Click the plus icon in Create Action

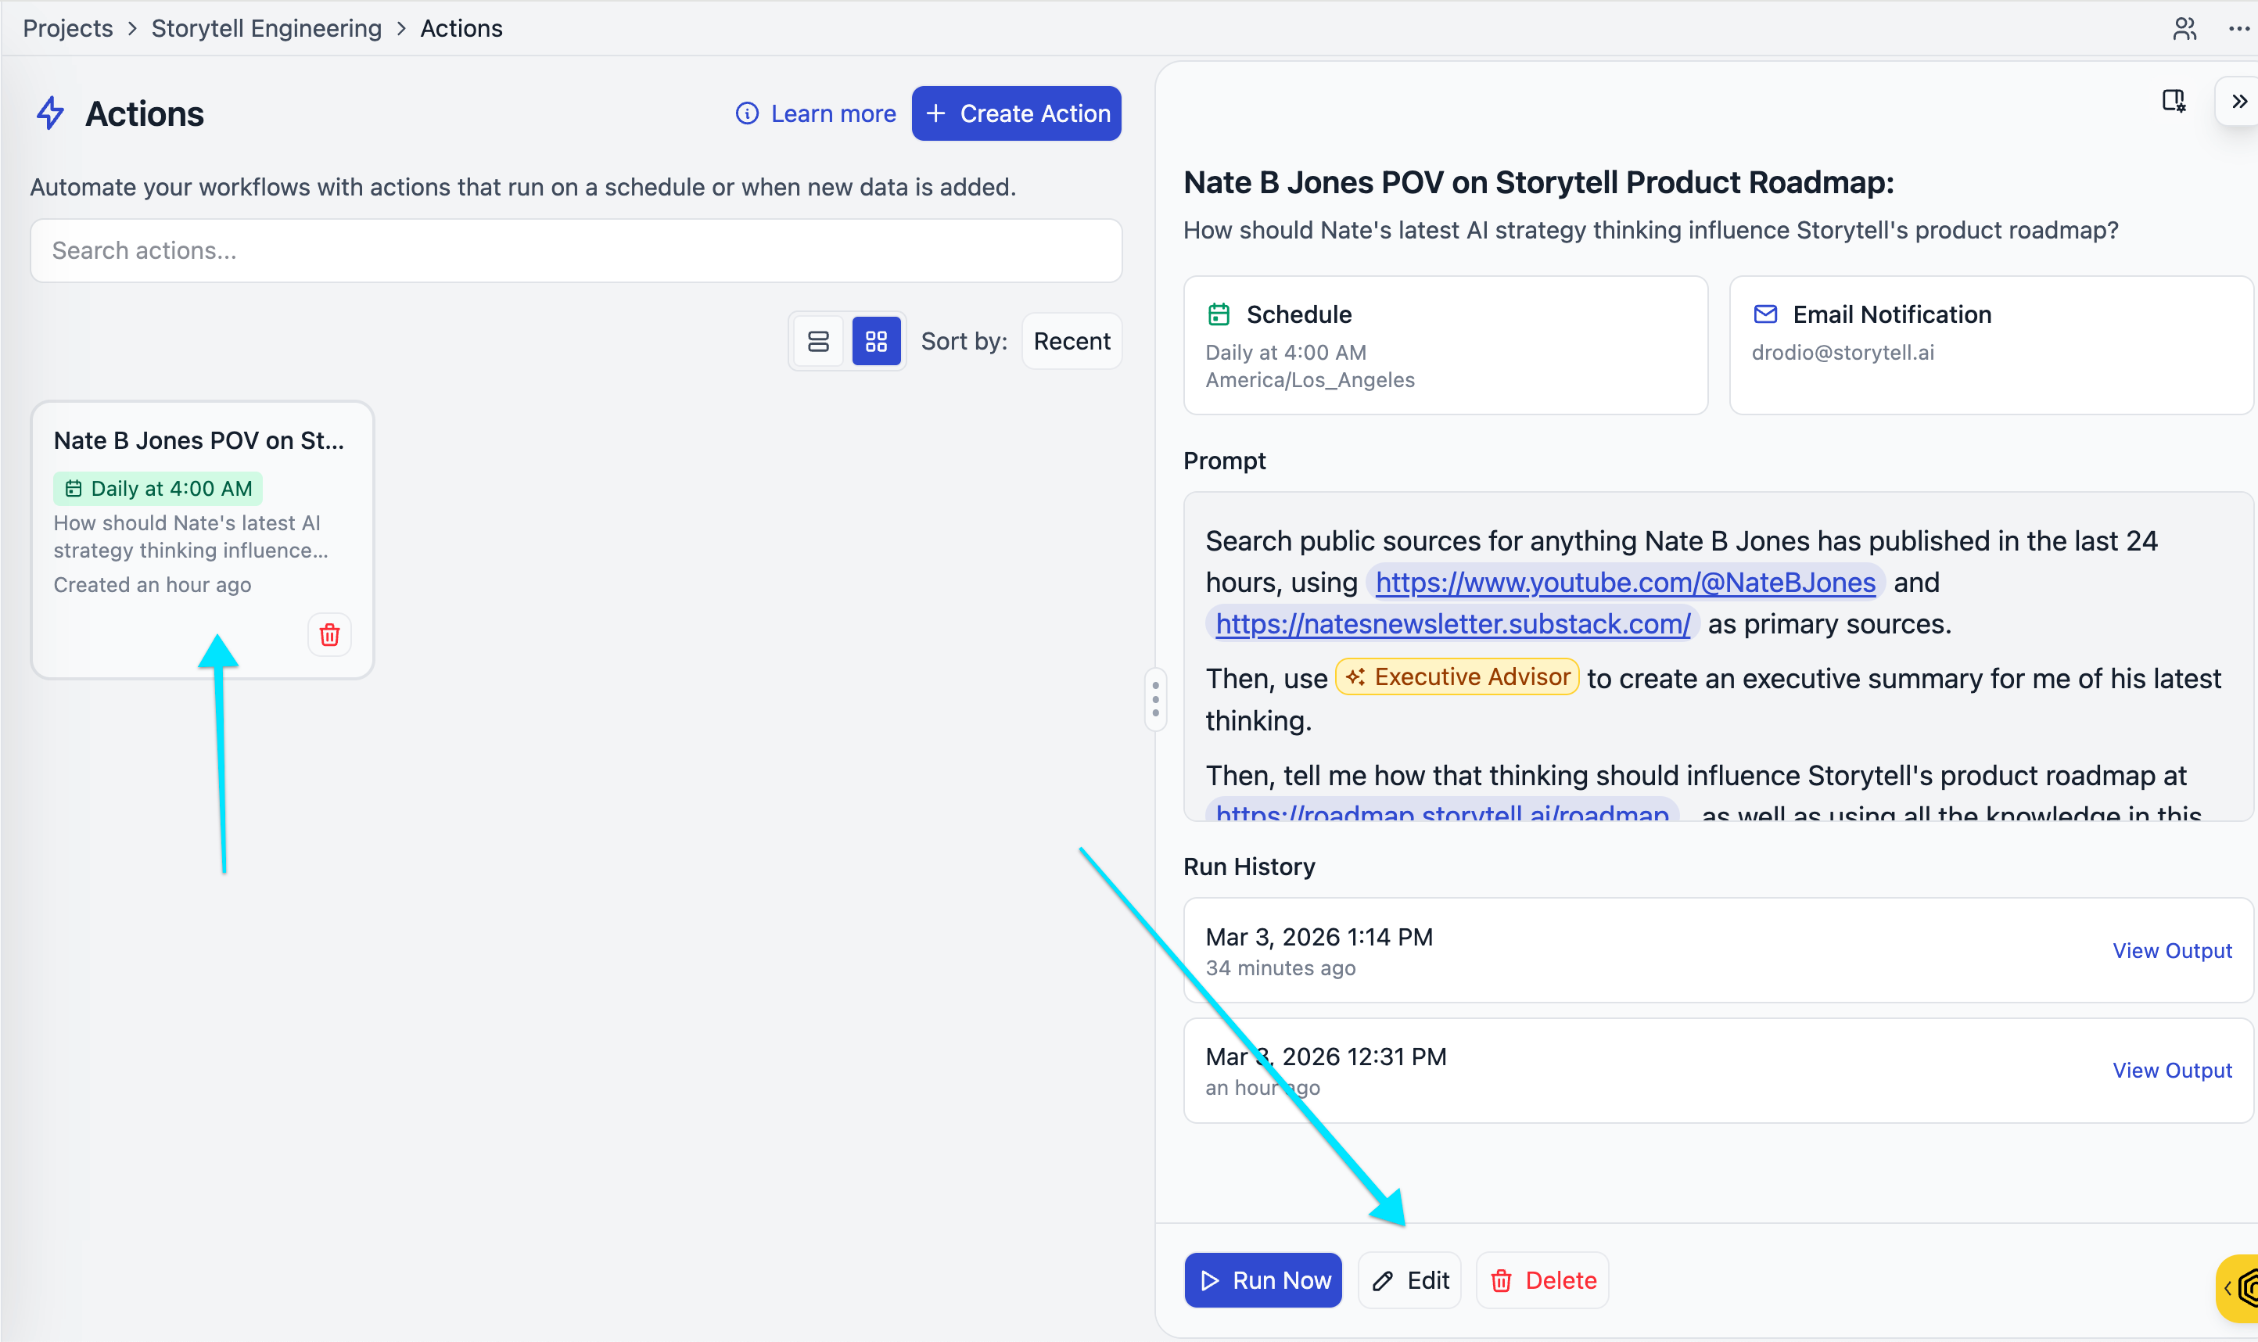(x=936, y=114)
